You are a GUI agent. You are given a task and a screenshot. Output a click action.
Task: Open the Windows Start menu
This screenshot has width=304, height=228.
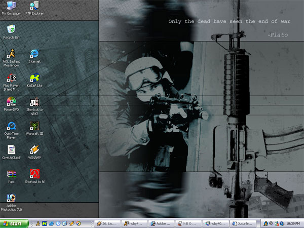point(14,223)
